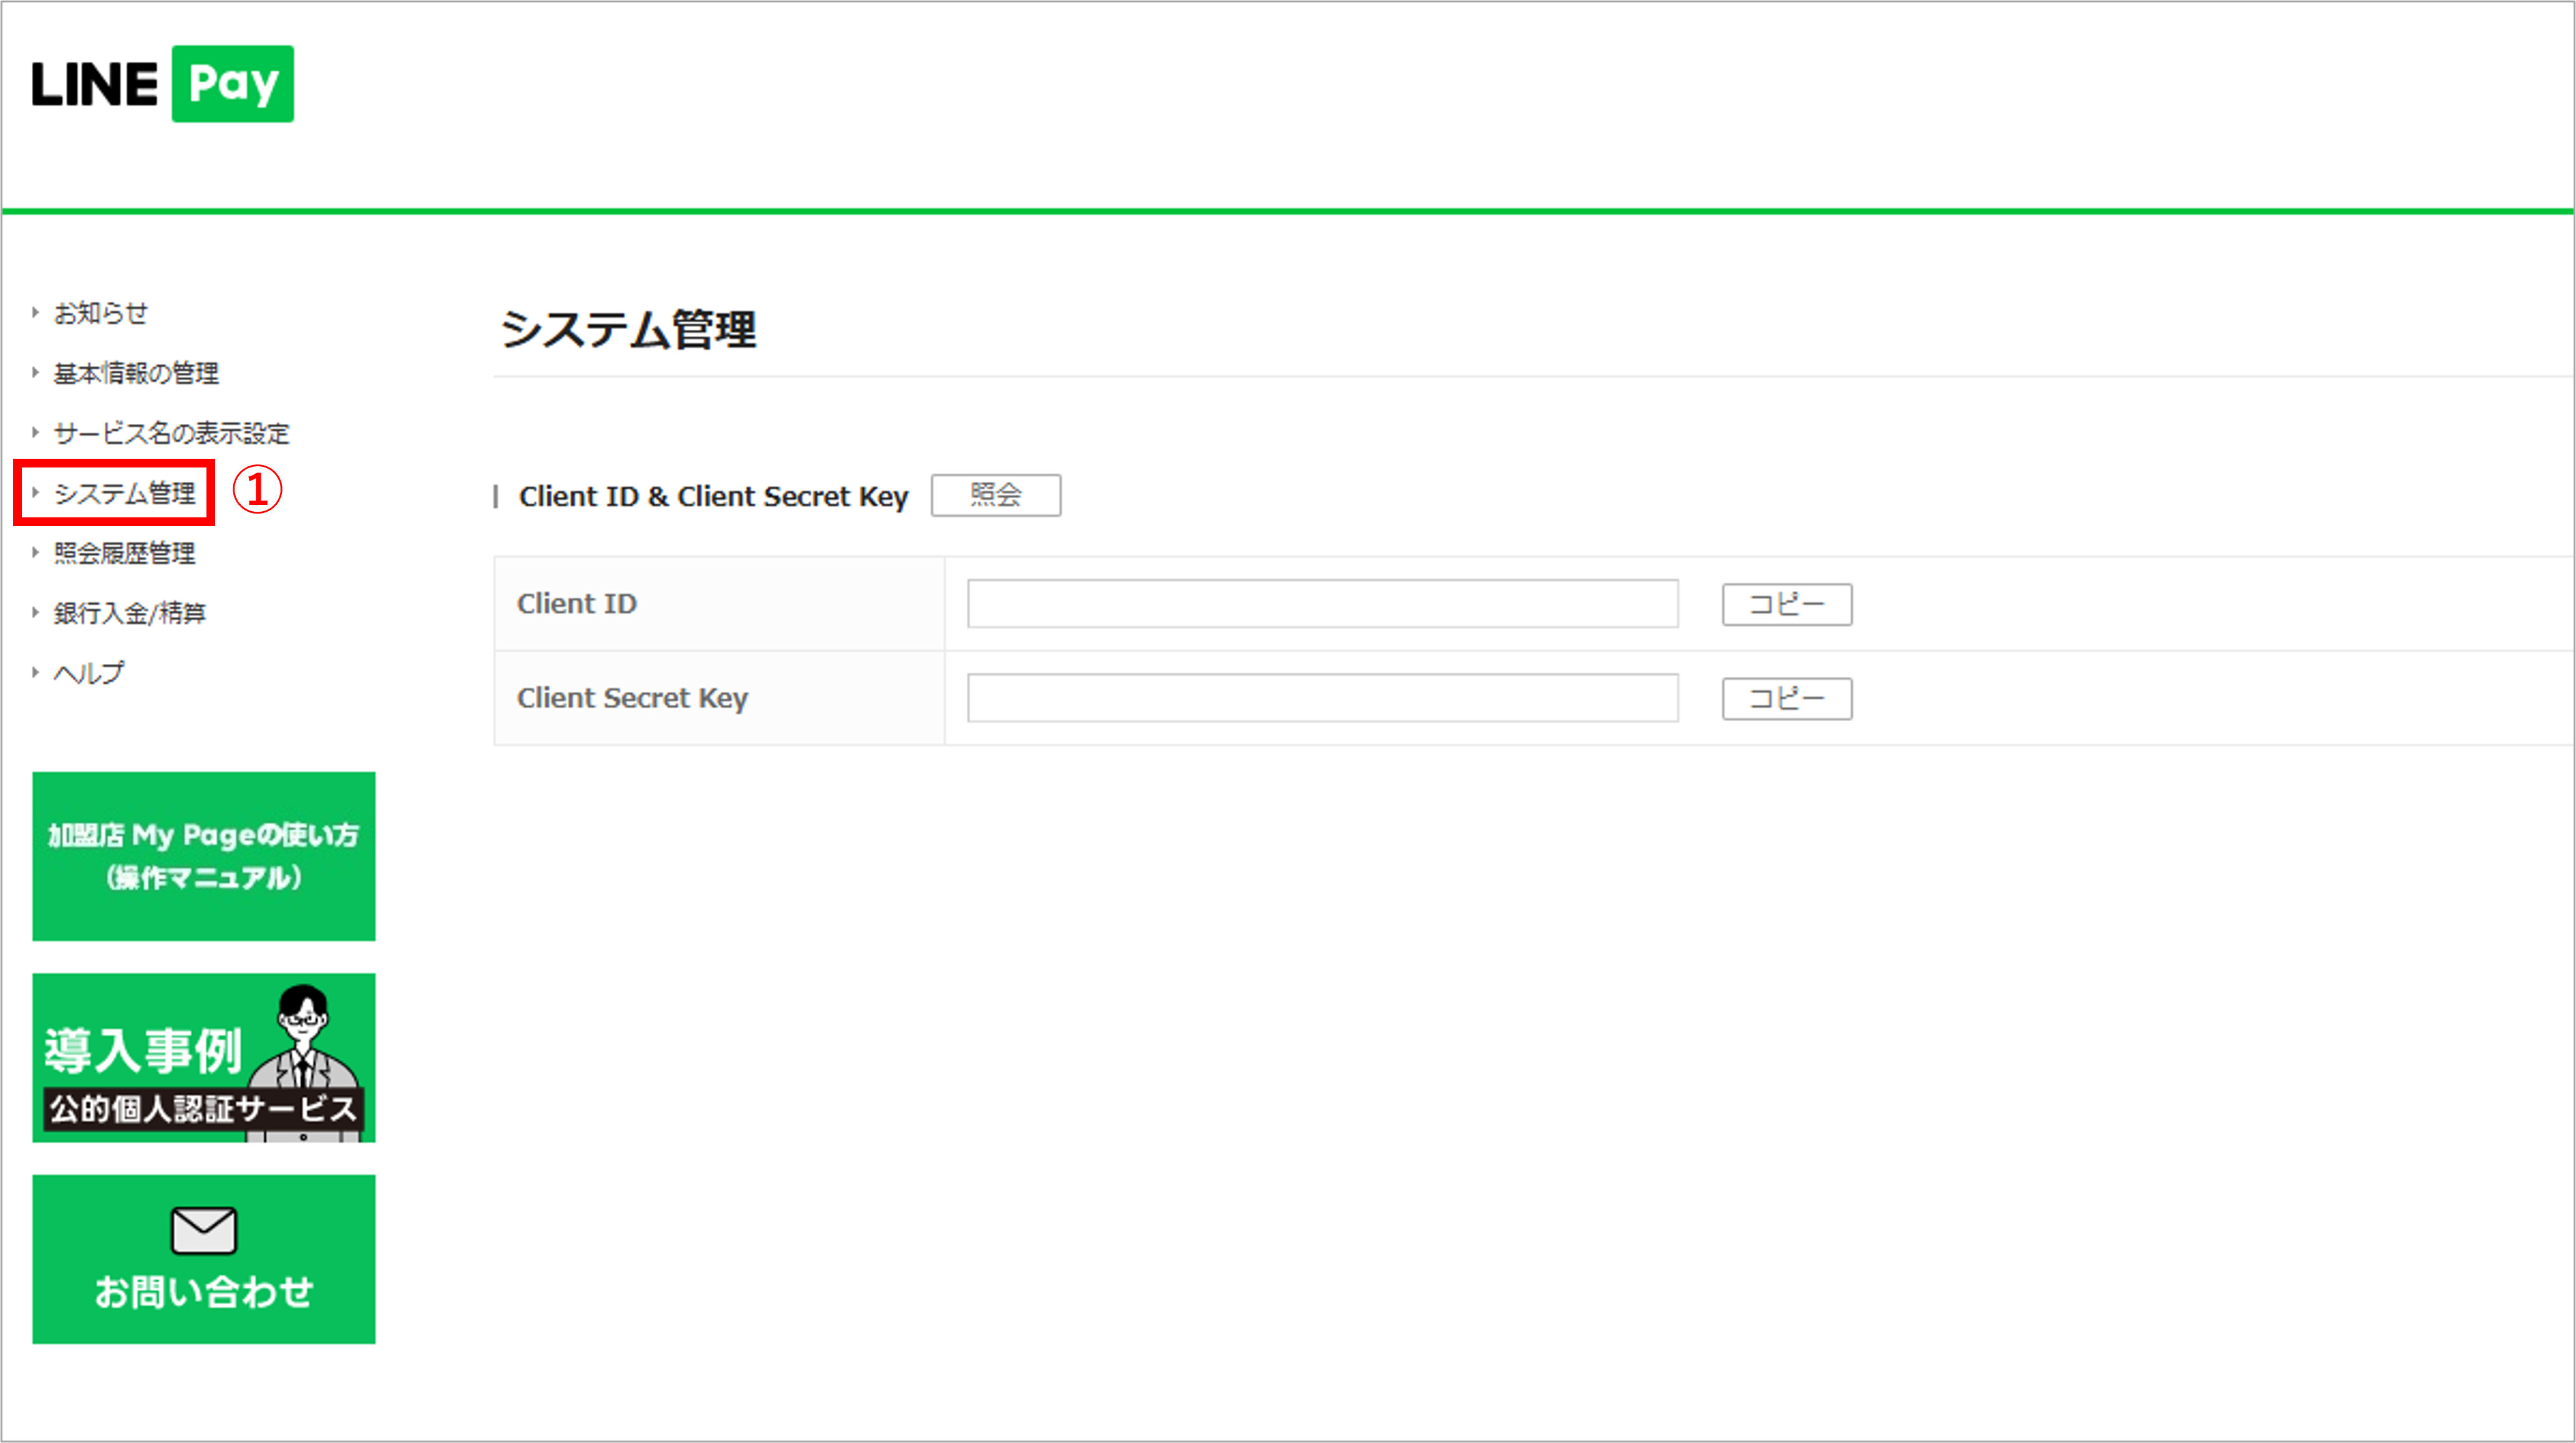Click the Client ID & Client Secret Key heading
Viewport: 2576px width, 1443px height.
713,497
